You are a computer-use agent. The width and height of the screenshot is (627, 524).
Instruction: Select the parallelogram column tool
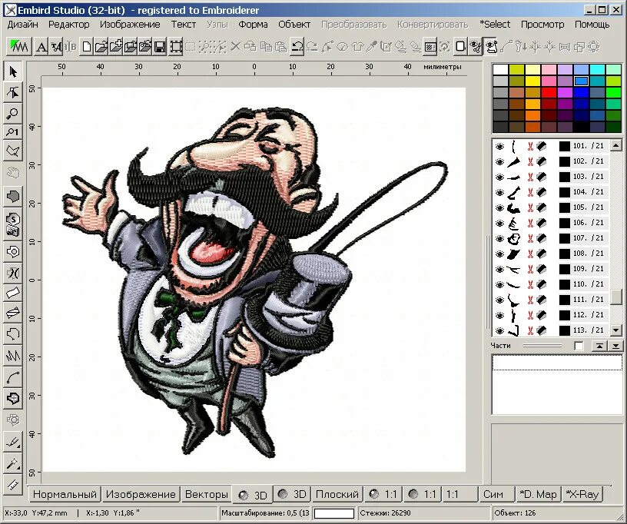[13, 293]
